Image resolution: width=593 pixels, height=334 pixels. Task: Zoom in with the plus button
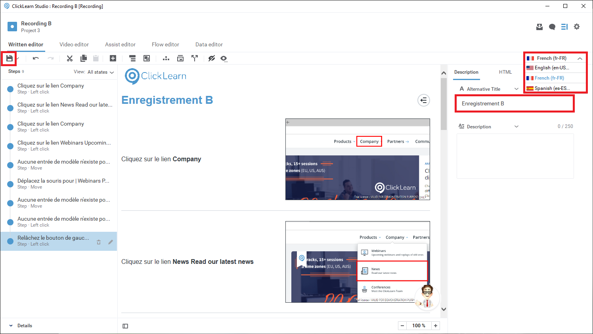436,326
